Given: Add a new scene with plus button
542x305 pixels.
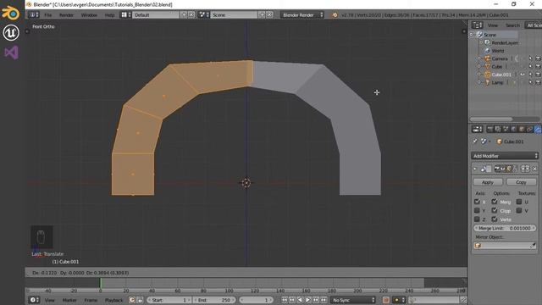Looking at the screenshot, I should pos(262,15).
